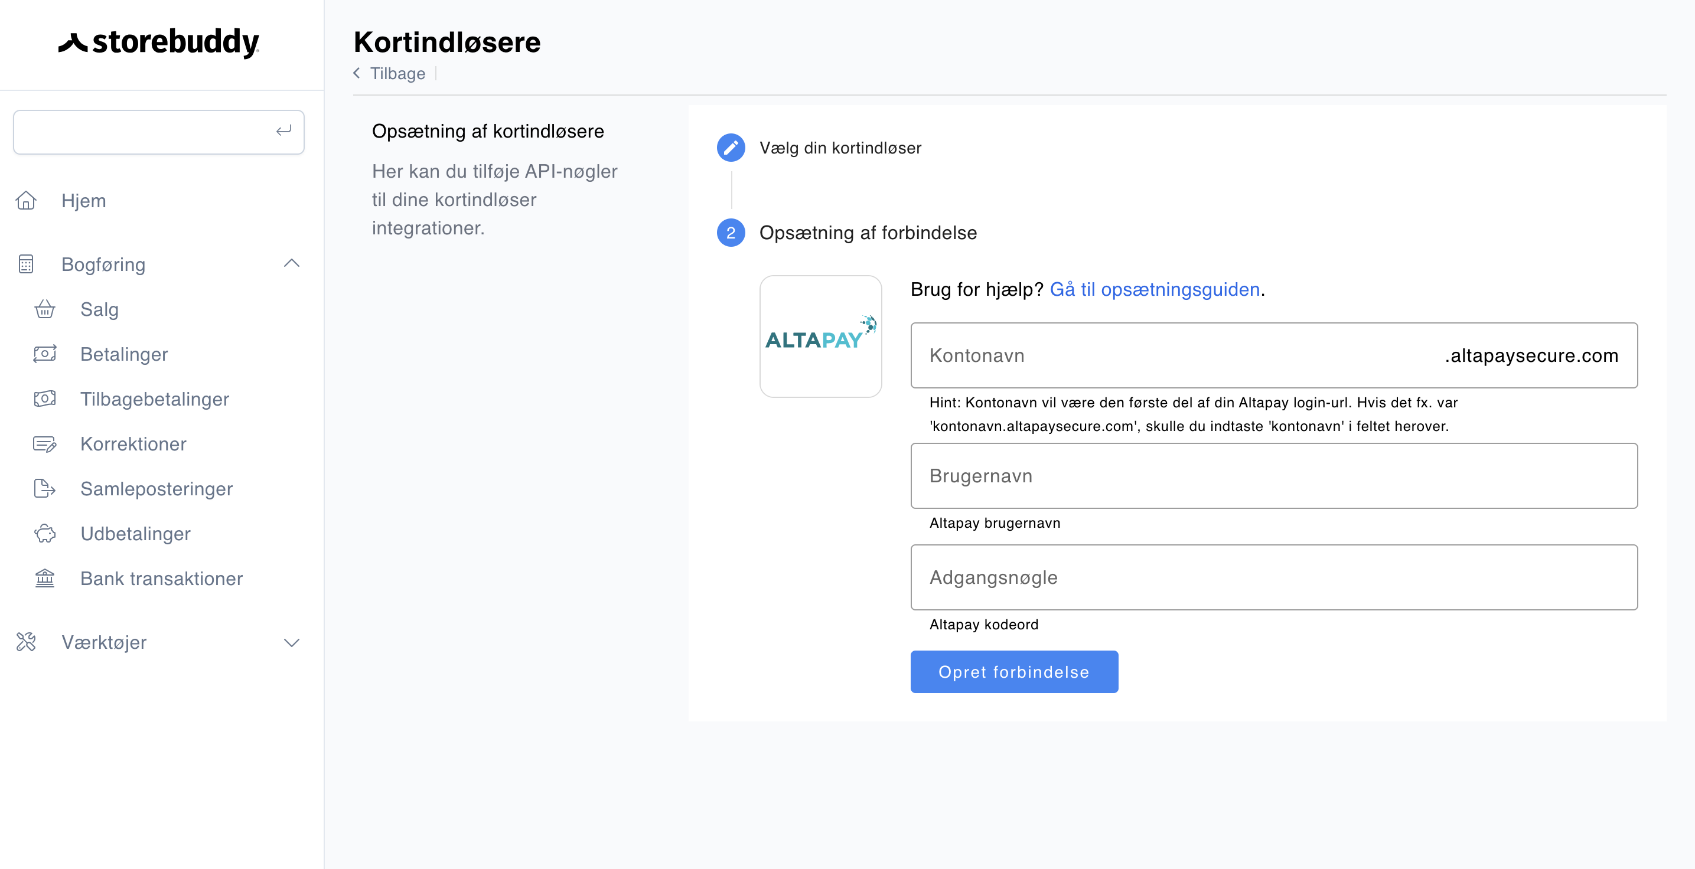Click the Bank transaktioner building icon
Viewport: 1695px width, 869px height.
(45, 578)
